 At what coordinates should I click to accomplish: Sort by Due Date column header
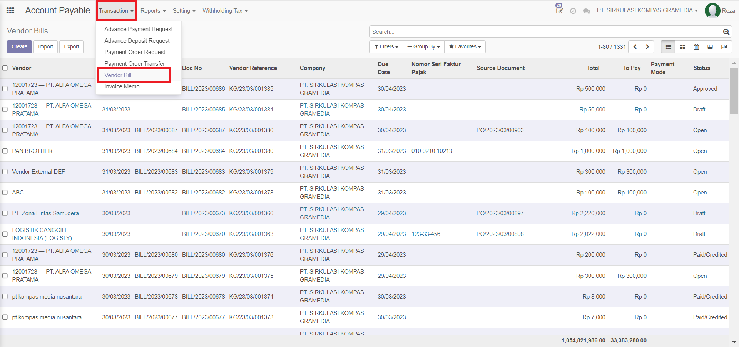[x=384, y=68]
